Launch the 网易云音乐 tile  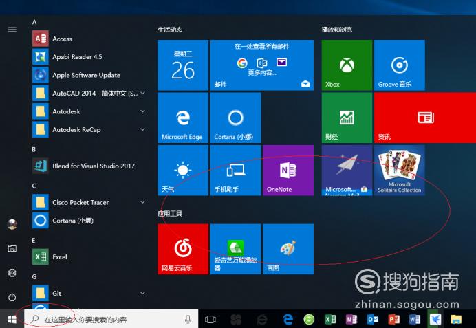pyautogui.click(x=183, y=249)
